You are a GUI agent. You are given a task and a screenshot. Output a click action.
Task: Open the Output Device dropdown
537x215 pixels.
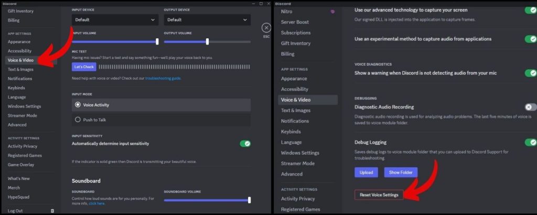(x=207, y=20)
